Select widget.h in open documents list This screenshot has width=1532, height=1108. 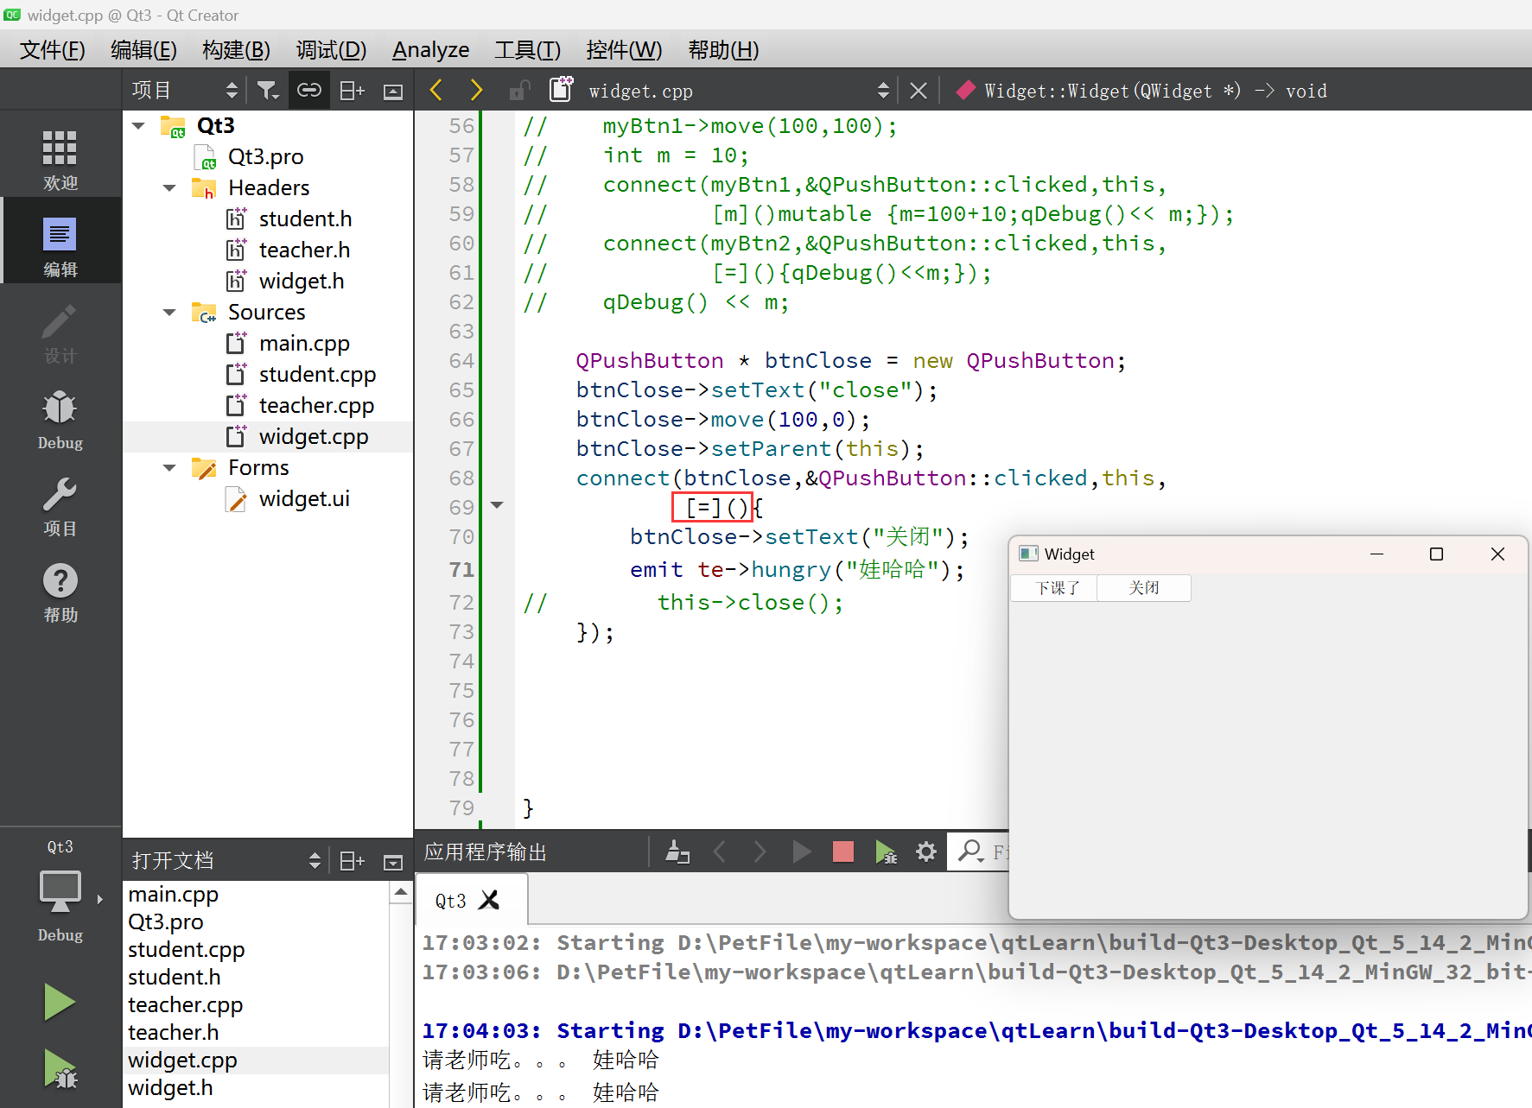pyautogui.click(x=170, y=1088)
